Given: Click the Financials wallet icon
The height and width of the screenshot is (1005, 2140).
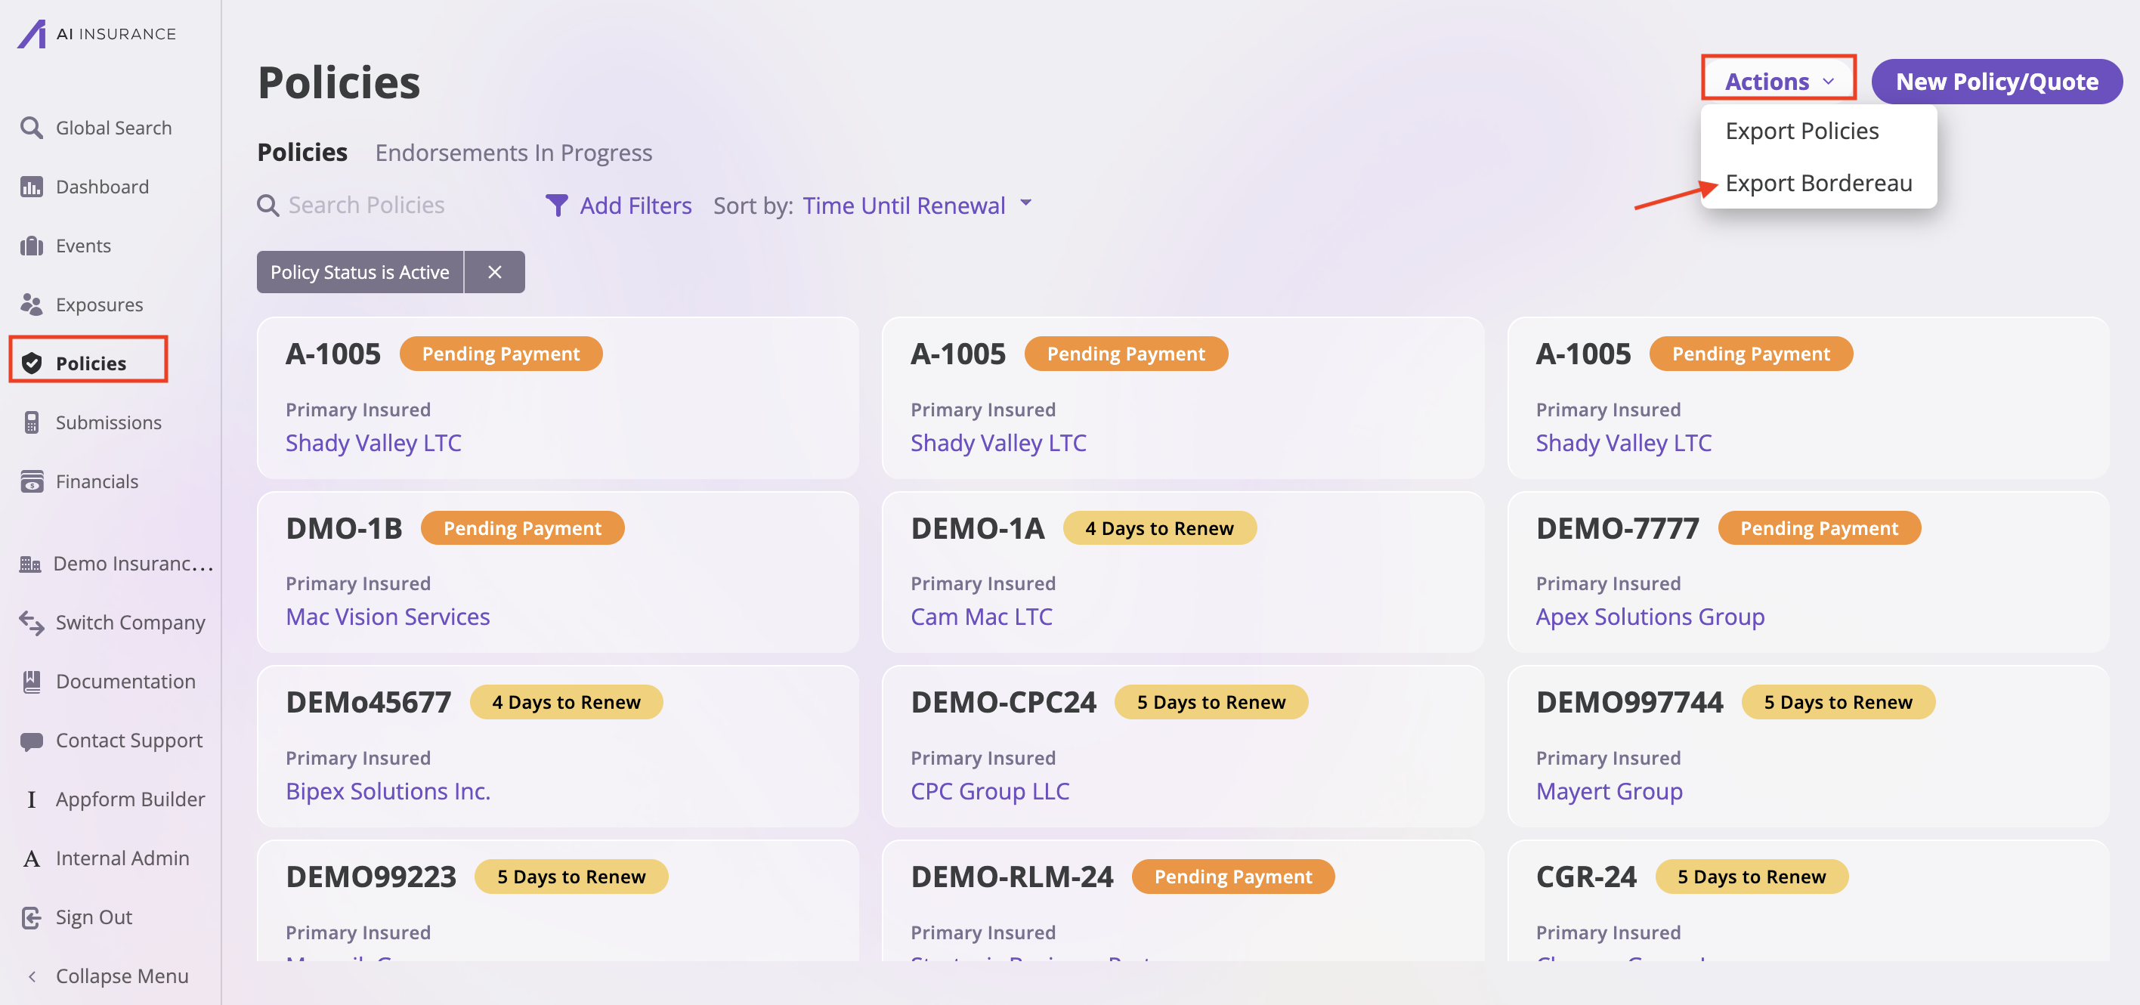Looking at the screenshot, I should (31, 482).
